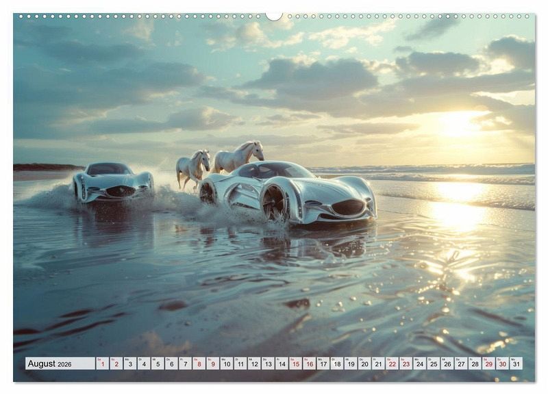This screenshot has width=548, height=395.
Task: Click the hanging hole notch at top center
Action: coord(274,16)
